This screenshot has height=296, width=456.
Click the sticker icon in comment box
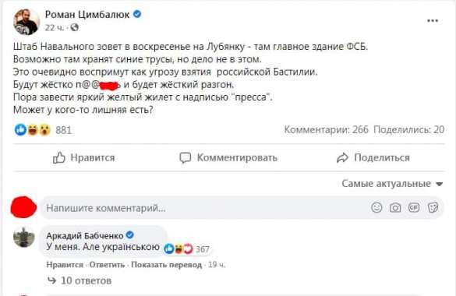(433, 207)
